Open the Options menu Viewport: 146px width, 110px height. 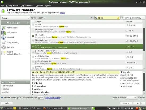[39, 6]
